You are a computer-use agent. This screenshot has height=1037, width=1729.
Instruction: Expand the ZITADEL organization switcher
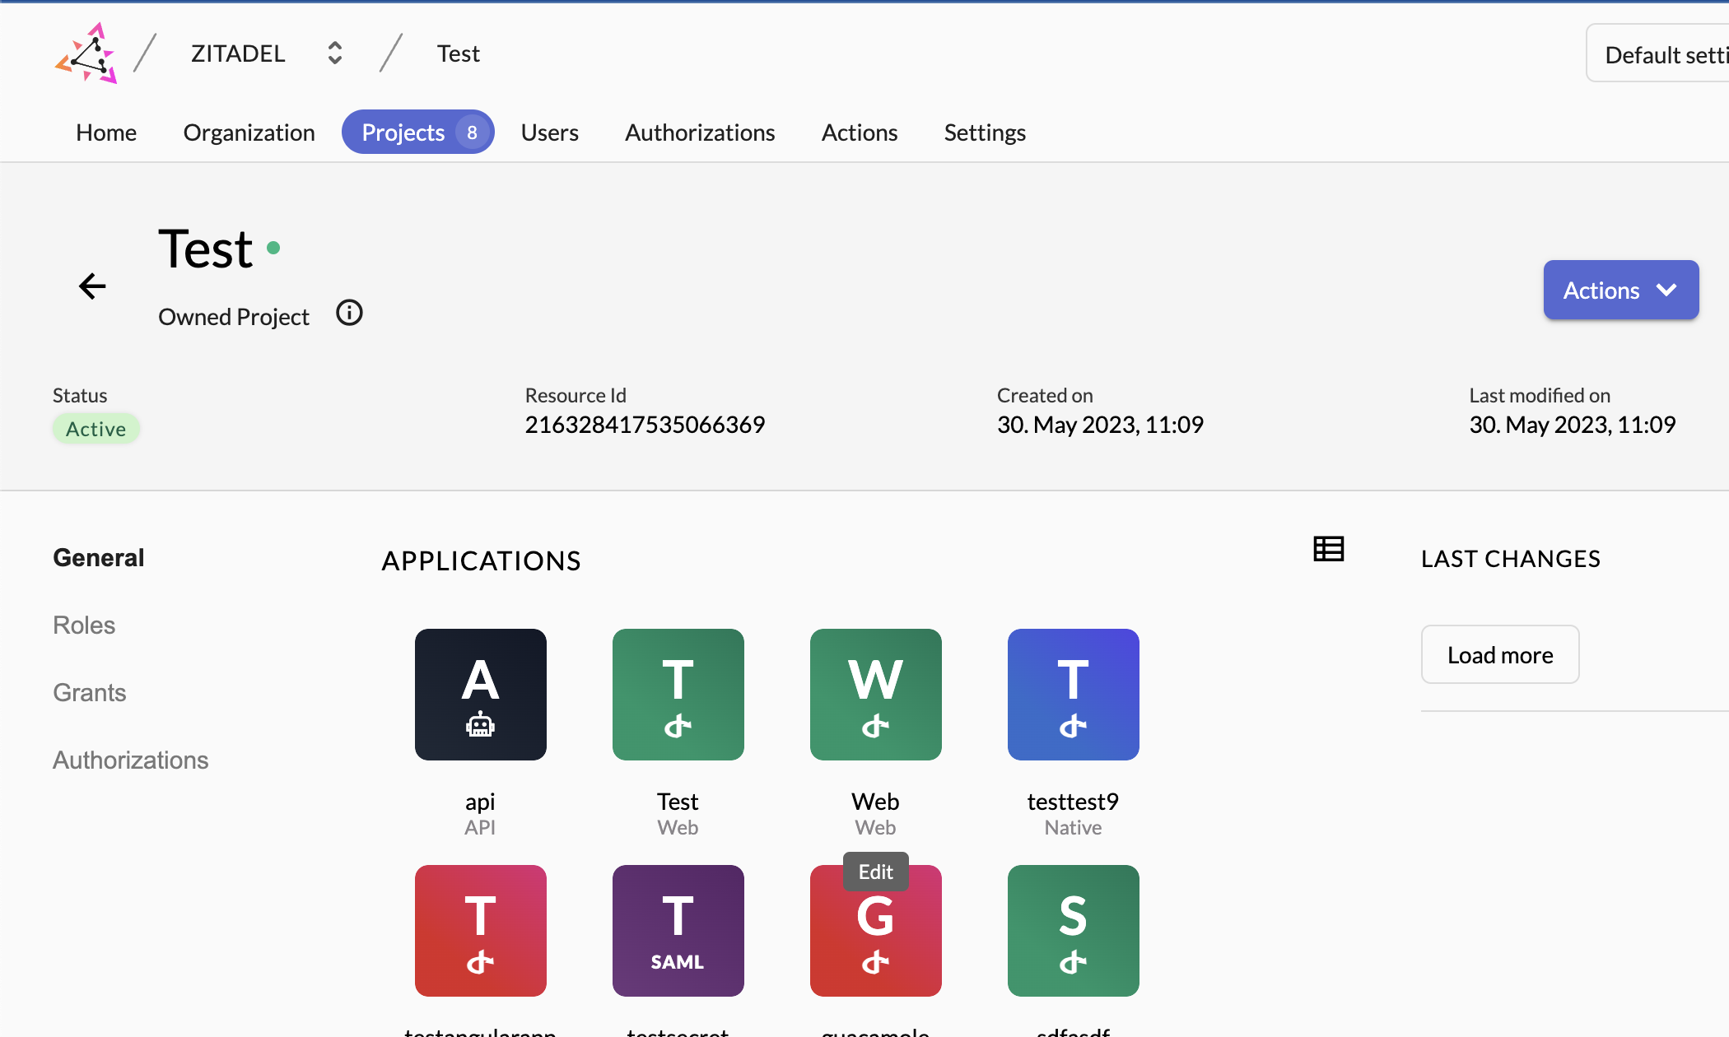tap(334, 53)
